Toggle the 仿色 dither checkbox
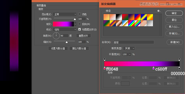Viewport: 185px width, 94px height. pyautogui.click(x=80, y=14)
